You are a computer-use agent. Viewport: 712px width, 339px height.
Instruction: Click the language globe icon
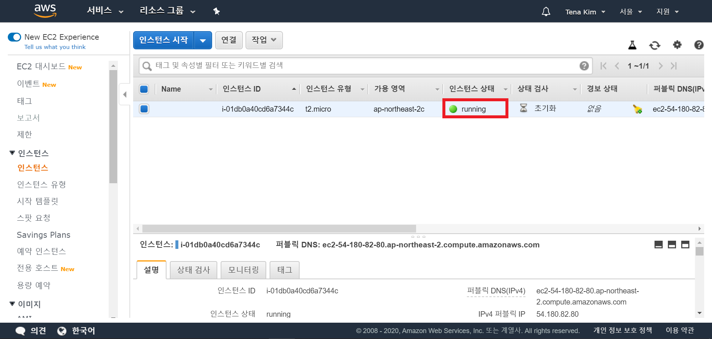(62, 331)
